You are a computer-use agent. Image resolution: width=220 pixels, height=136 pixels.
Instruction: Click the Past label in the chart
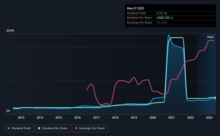tap(210, 37)
